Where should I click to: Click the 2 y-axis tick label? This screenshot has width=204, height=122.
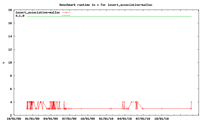point(11,115)
